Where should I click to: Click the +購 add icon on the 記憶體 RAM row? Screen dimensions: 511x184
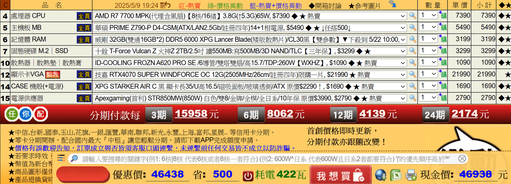pyautogui.click(x=443, y=39)
